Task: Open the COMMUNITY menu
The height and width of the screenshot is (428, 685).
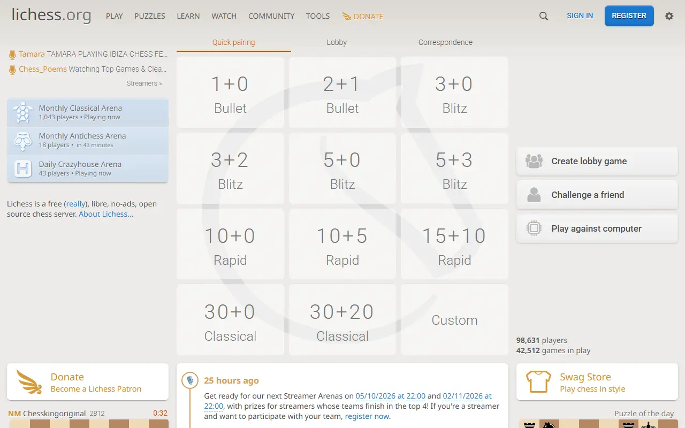Action: click(x=271, y=16)
